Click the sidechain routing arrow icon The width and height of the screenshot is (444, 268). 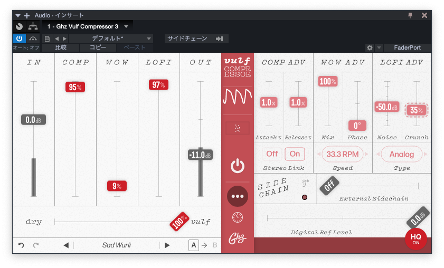point(220,39)
